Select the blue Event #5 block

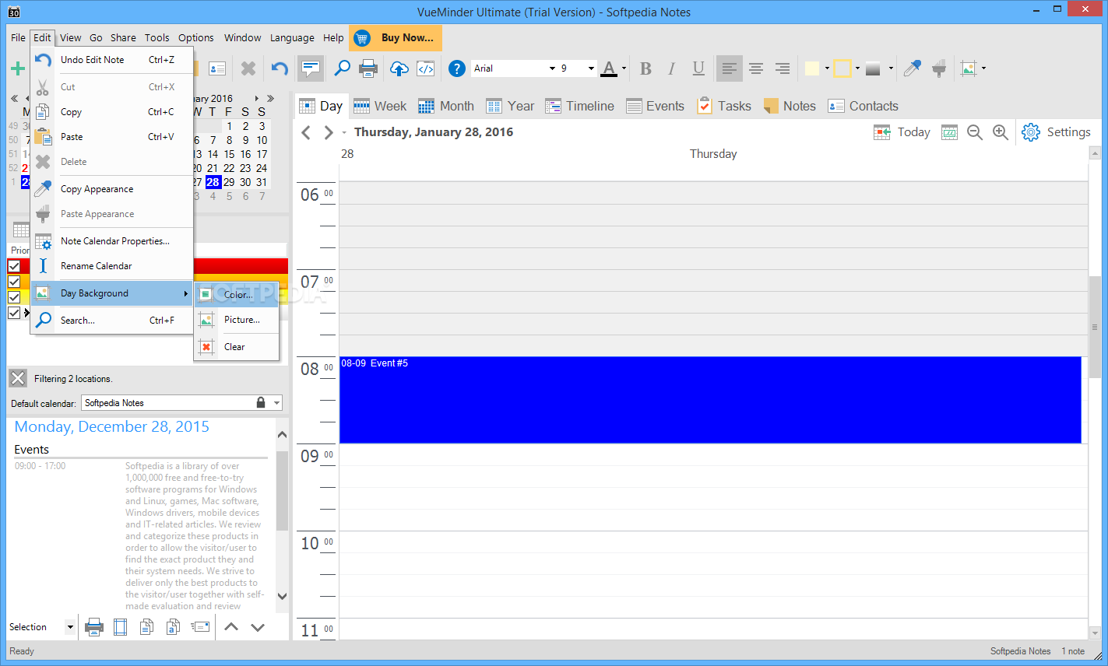710,400
